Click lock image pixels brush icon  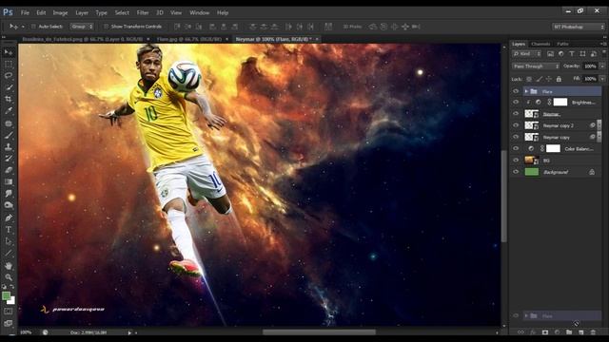[540, 79]
